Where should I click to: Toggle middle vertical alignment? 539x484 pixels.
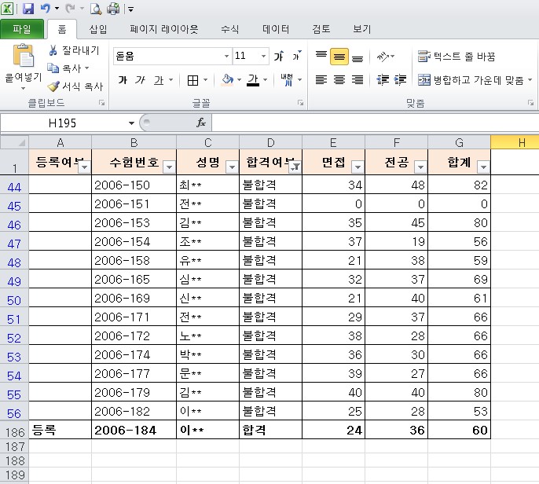point(339,57)
